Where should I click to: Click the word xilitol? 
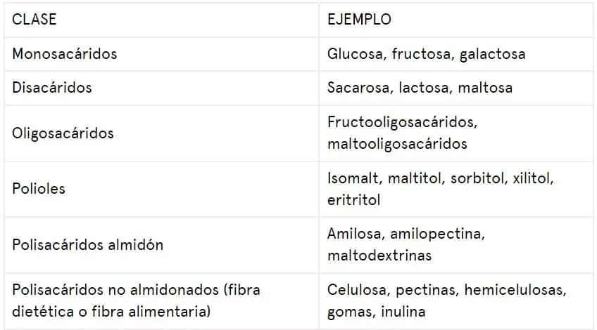pos(533,178)
